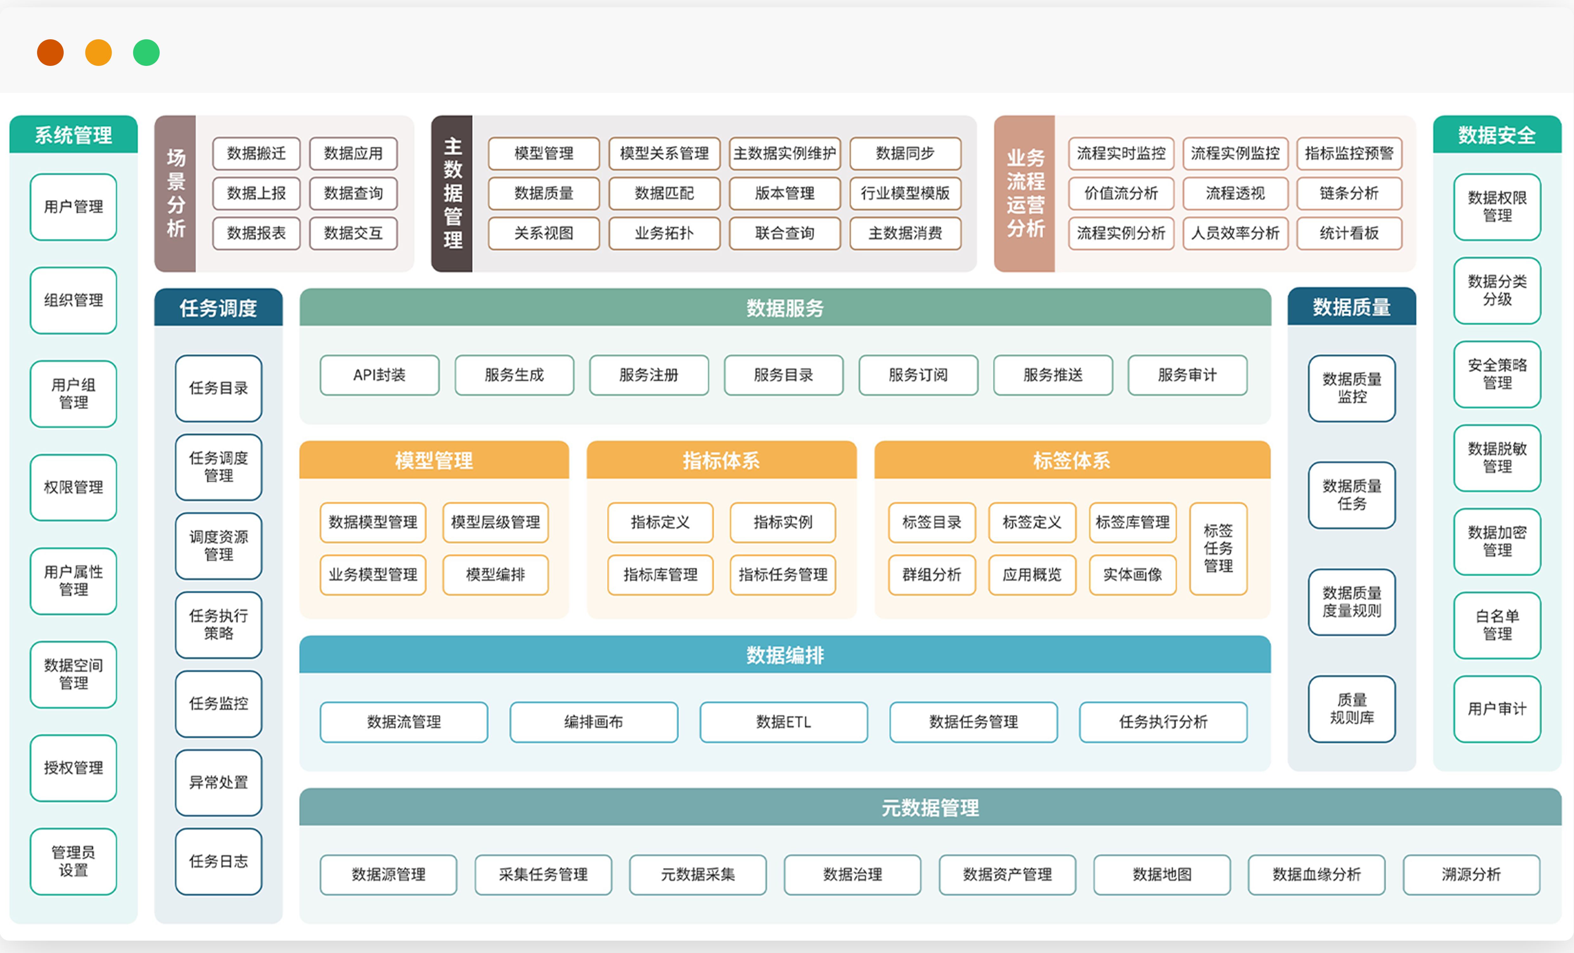Screen dimensions: 1574x953
Task: Open the API封装 service box
Action: 380,375
